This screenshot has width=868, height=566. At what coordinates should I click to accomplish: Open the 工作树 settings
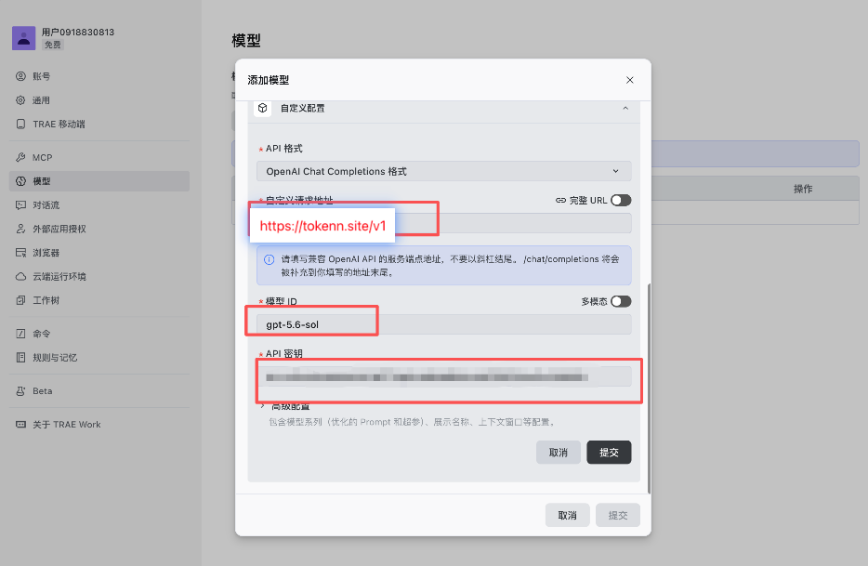(99, 300)
